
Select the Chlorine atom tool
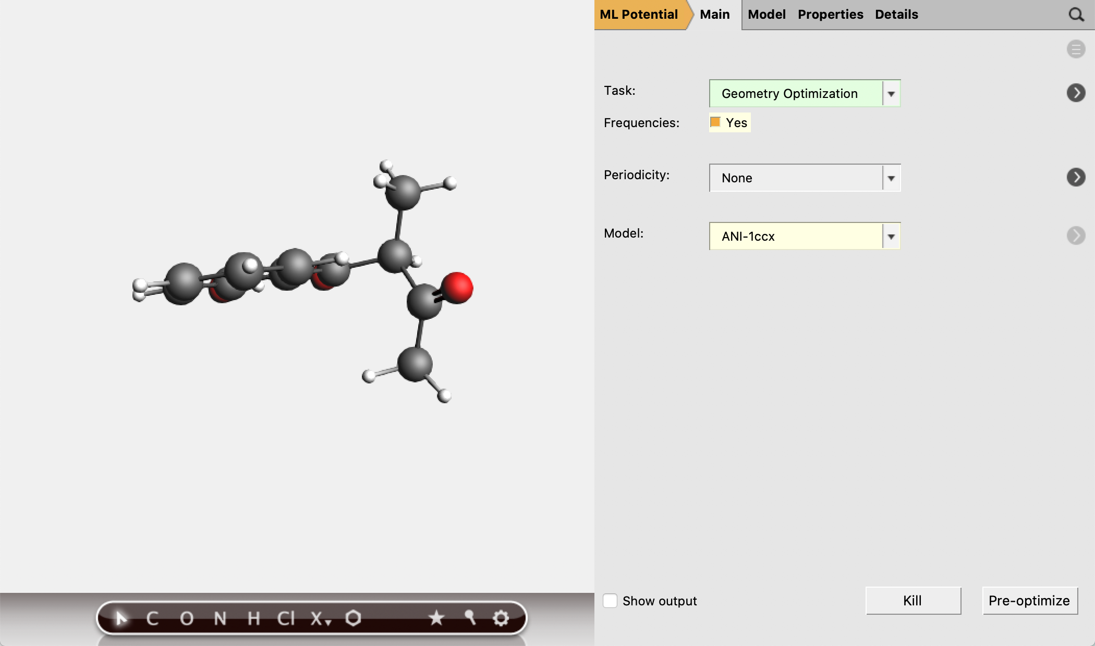click(x=286, y=618)
